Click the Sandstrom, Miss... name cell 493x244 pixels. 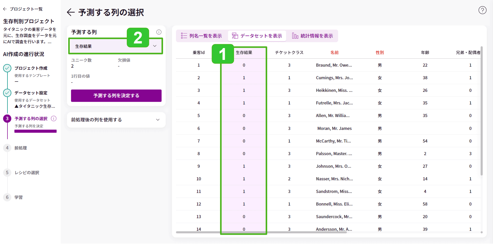tap(334, 191)
